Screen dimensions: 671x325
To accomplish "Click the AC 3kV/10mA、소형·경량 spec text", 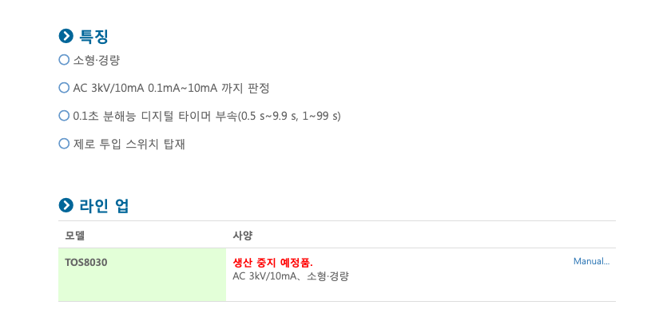I will pos(291,276).
